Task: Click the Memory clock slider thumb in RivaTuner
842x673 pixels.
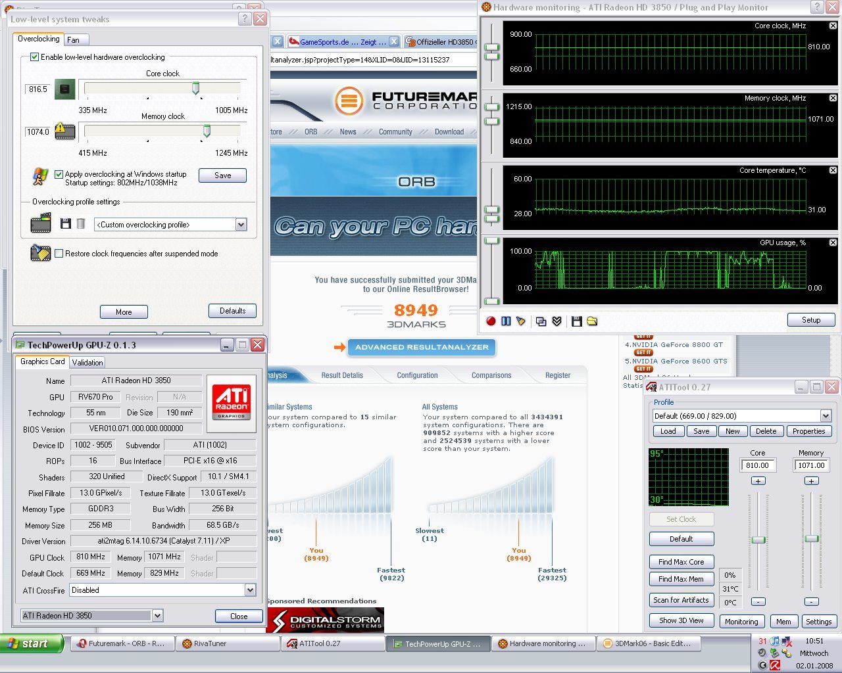Action: [x=207, y=131]
